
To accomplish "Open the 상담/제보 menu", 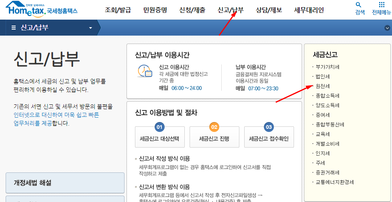I will point(269,10).
